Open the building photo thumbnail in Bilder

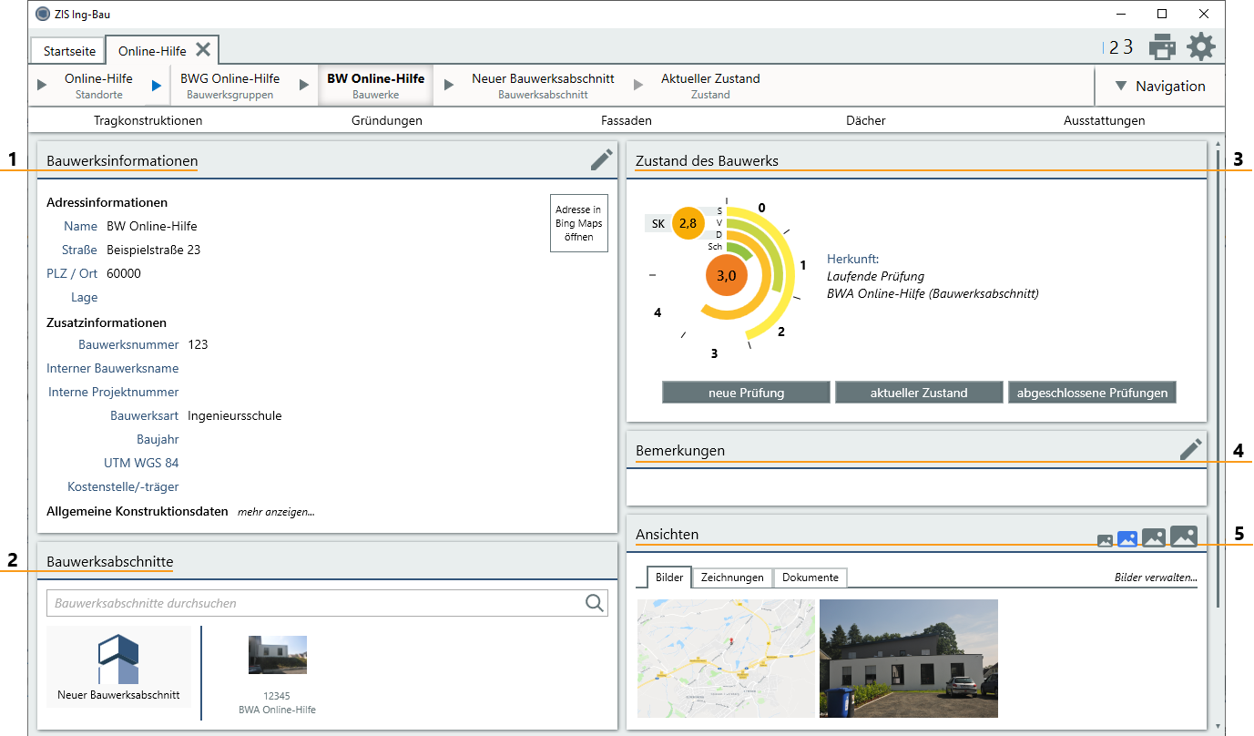click(909, 659)
